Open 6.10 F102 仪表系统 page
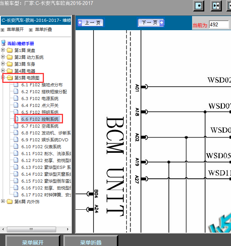 (x=41, y=147)
